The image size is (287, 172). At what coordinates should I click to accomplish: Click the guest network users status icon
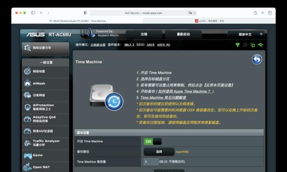pyautogui.click(x=245, y=45)
